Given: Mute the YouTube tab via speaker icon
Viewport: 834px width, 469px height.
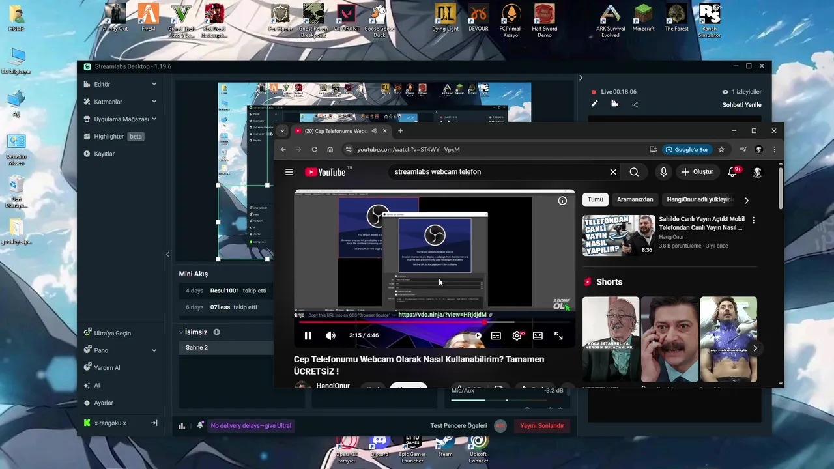Looking at the screenshot, I should (x=374, y=131).
